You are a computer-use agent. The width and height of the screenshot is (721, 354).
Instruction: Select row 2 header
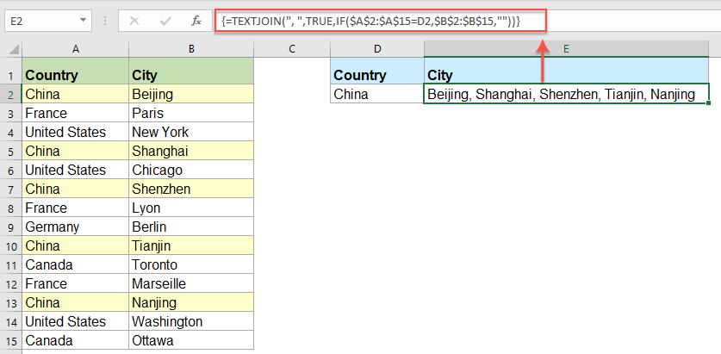(10, 94)
